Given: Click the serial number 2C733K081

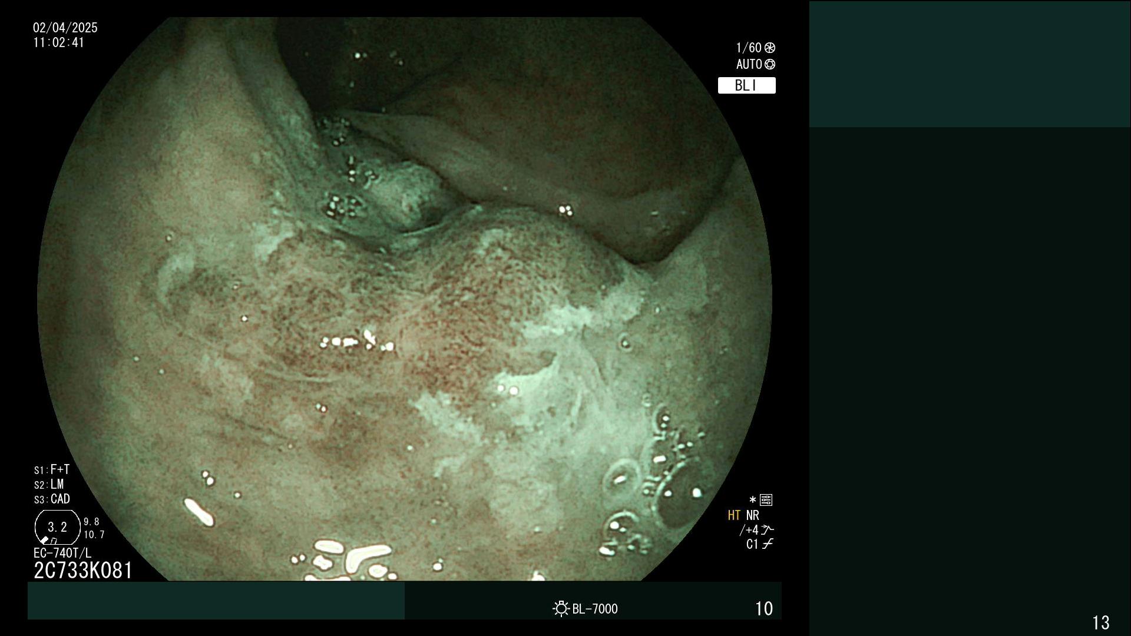Looking at the screenshot, I should coord(83,571).
